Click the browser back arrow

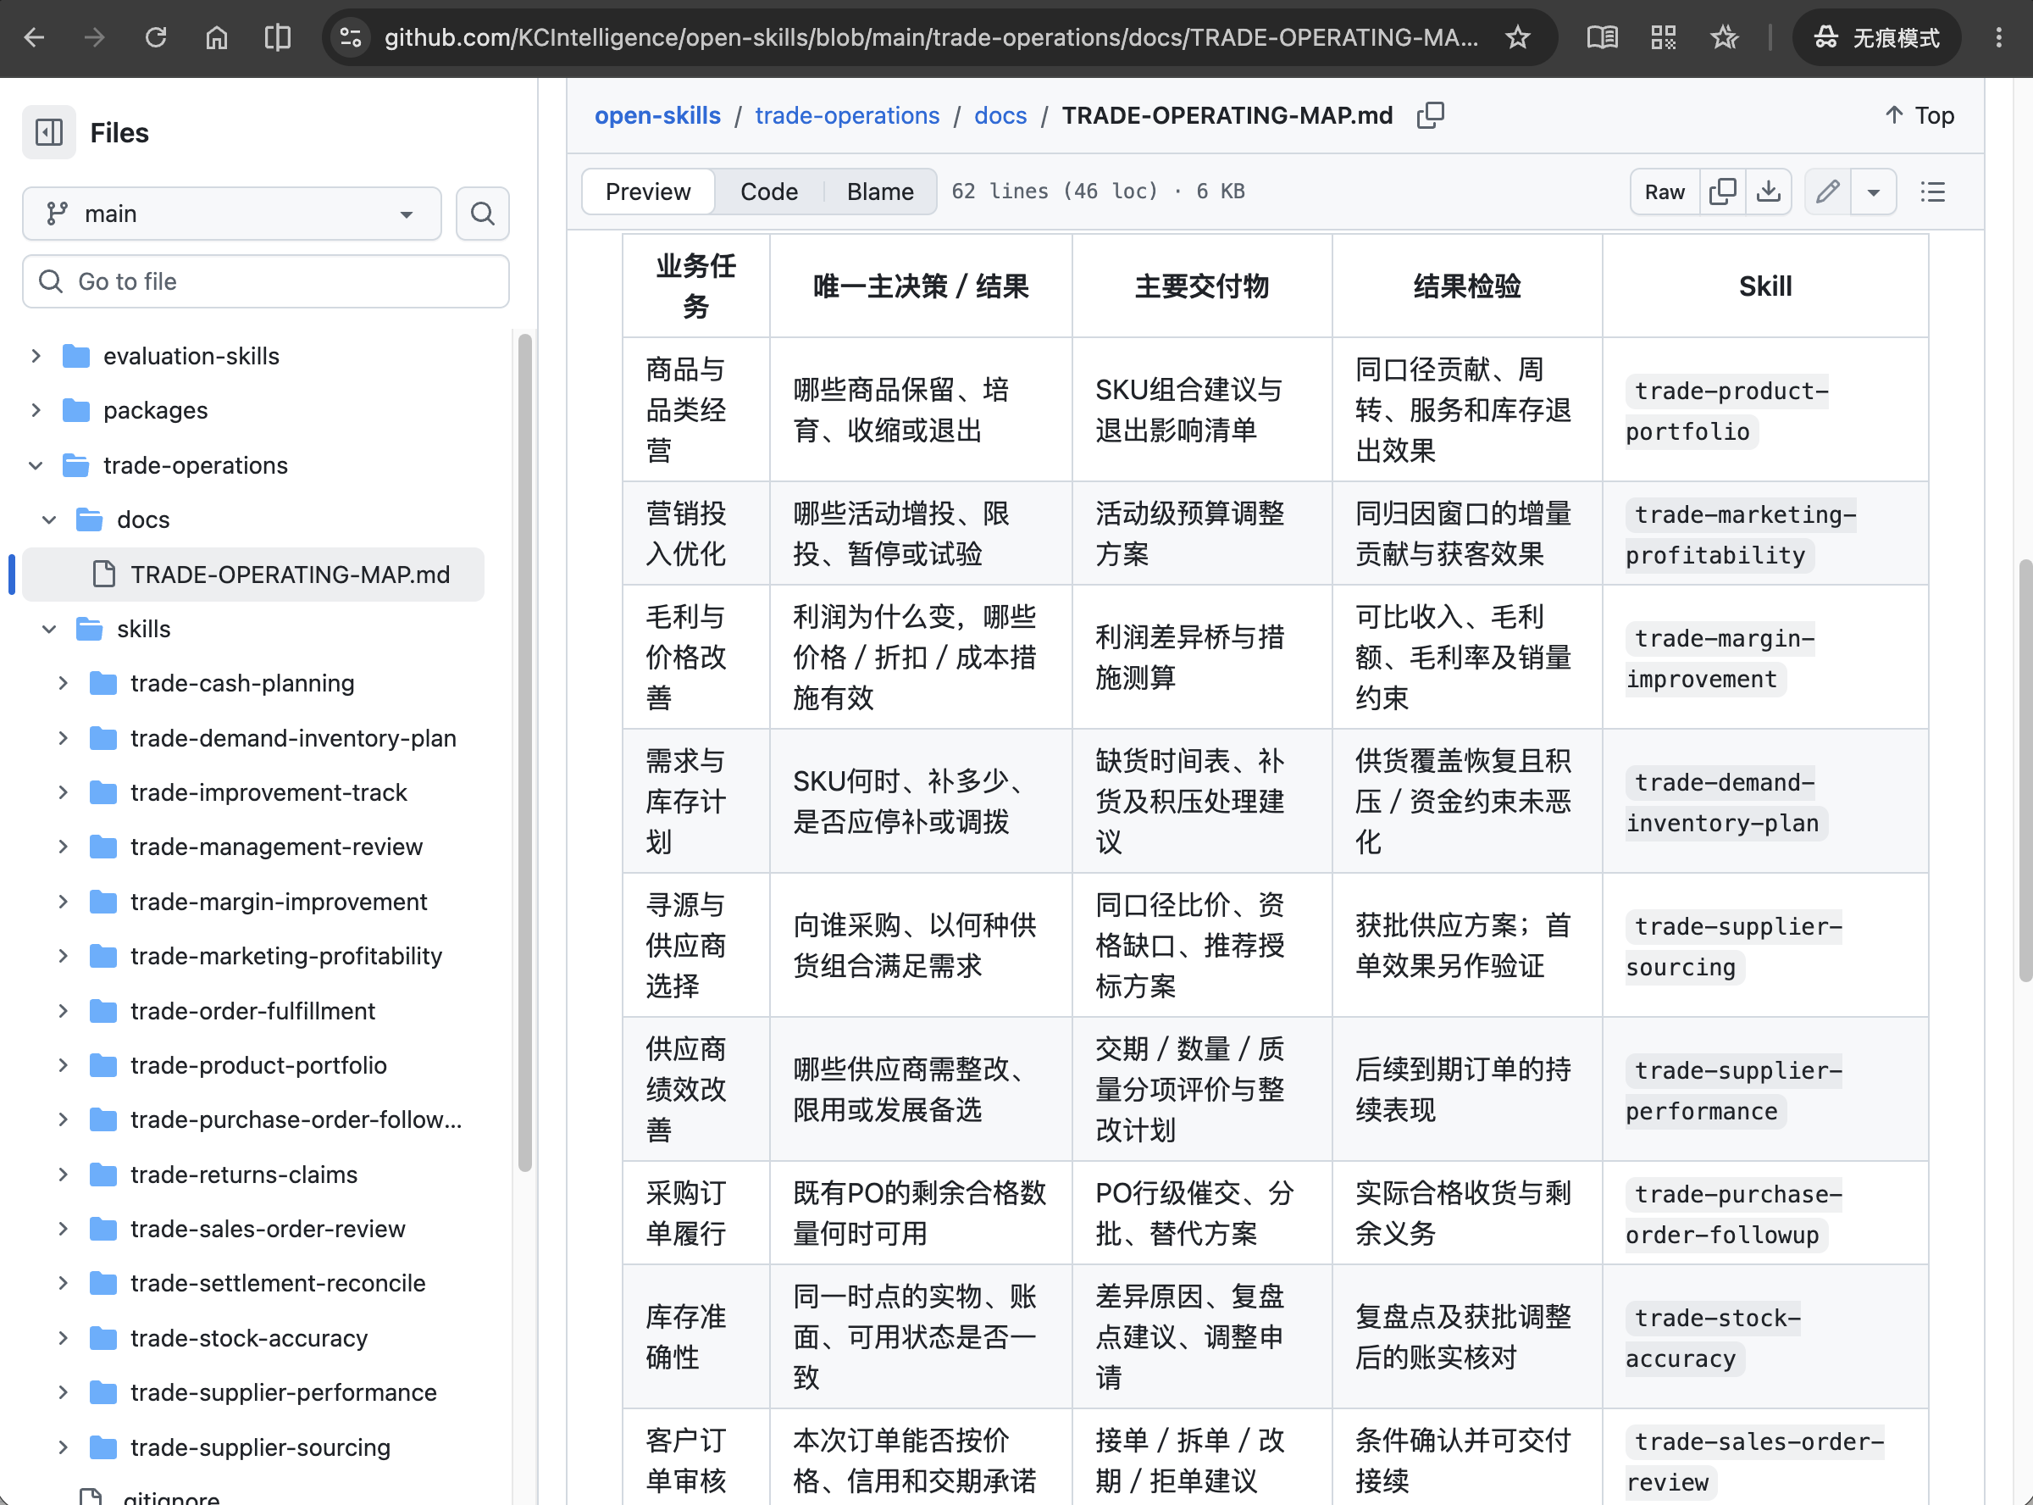(x=35, y=37)
